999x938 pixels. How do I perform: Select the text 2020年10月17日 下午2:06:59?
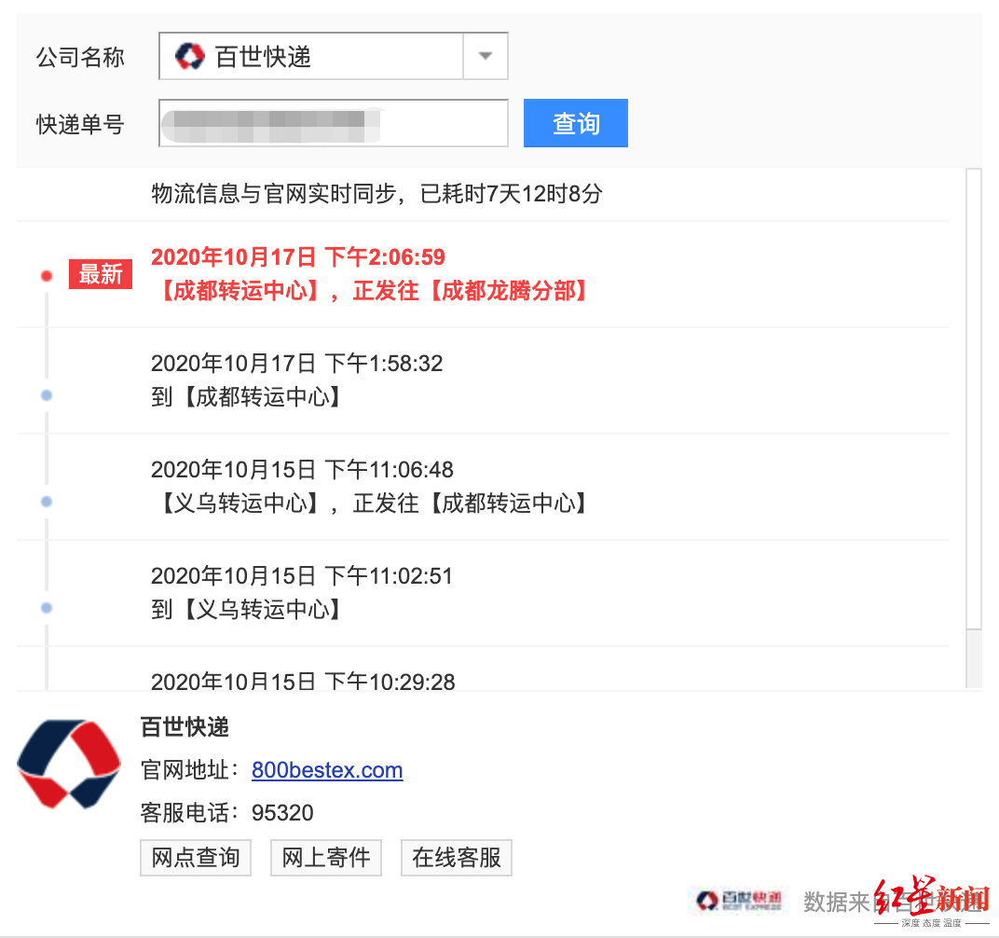pos(297,257)
